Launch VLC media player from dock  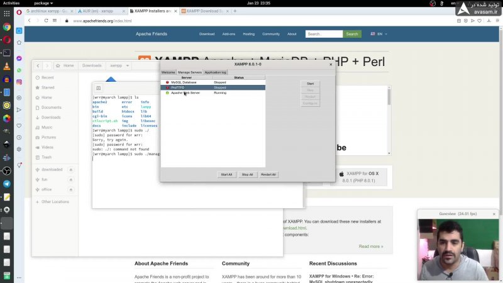tap(6, 67)
